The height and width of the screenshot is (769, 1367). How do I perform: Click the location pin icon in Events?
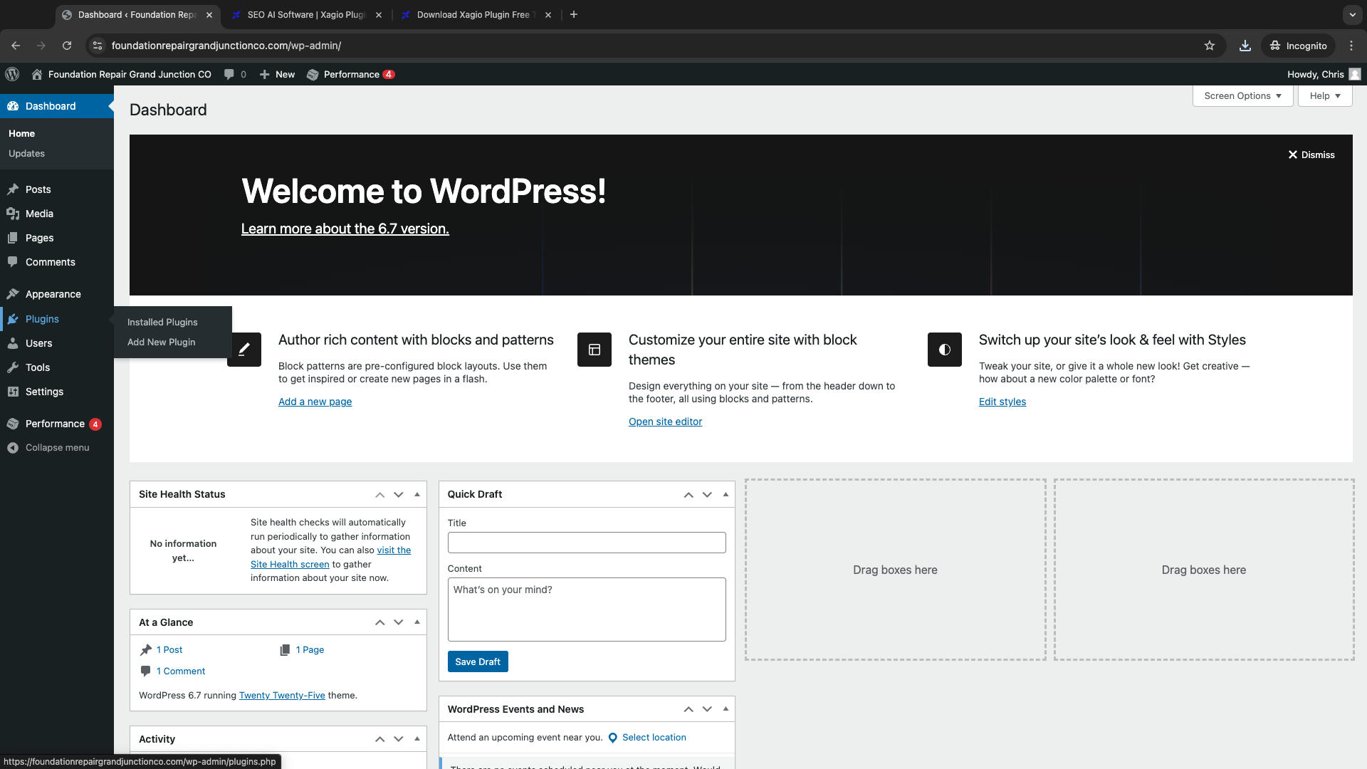click(612, 738)
